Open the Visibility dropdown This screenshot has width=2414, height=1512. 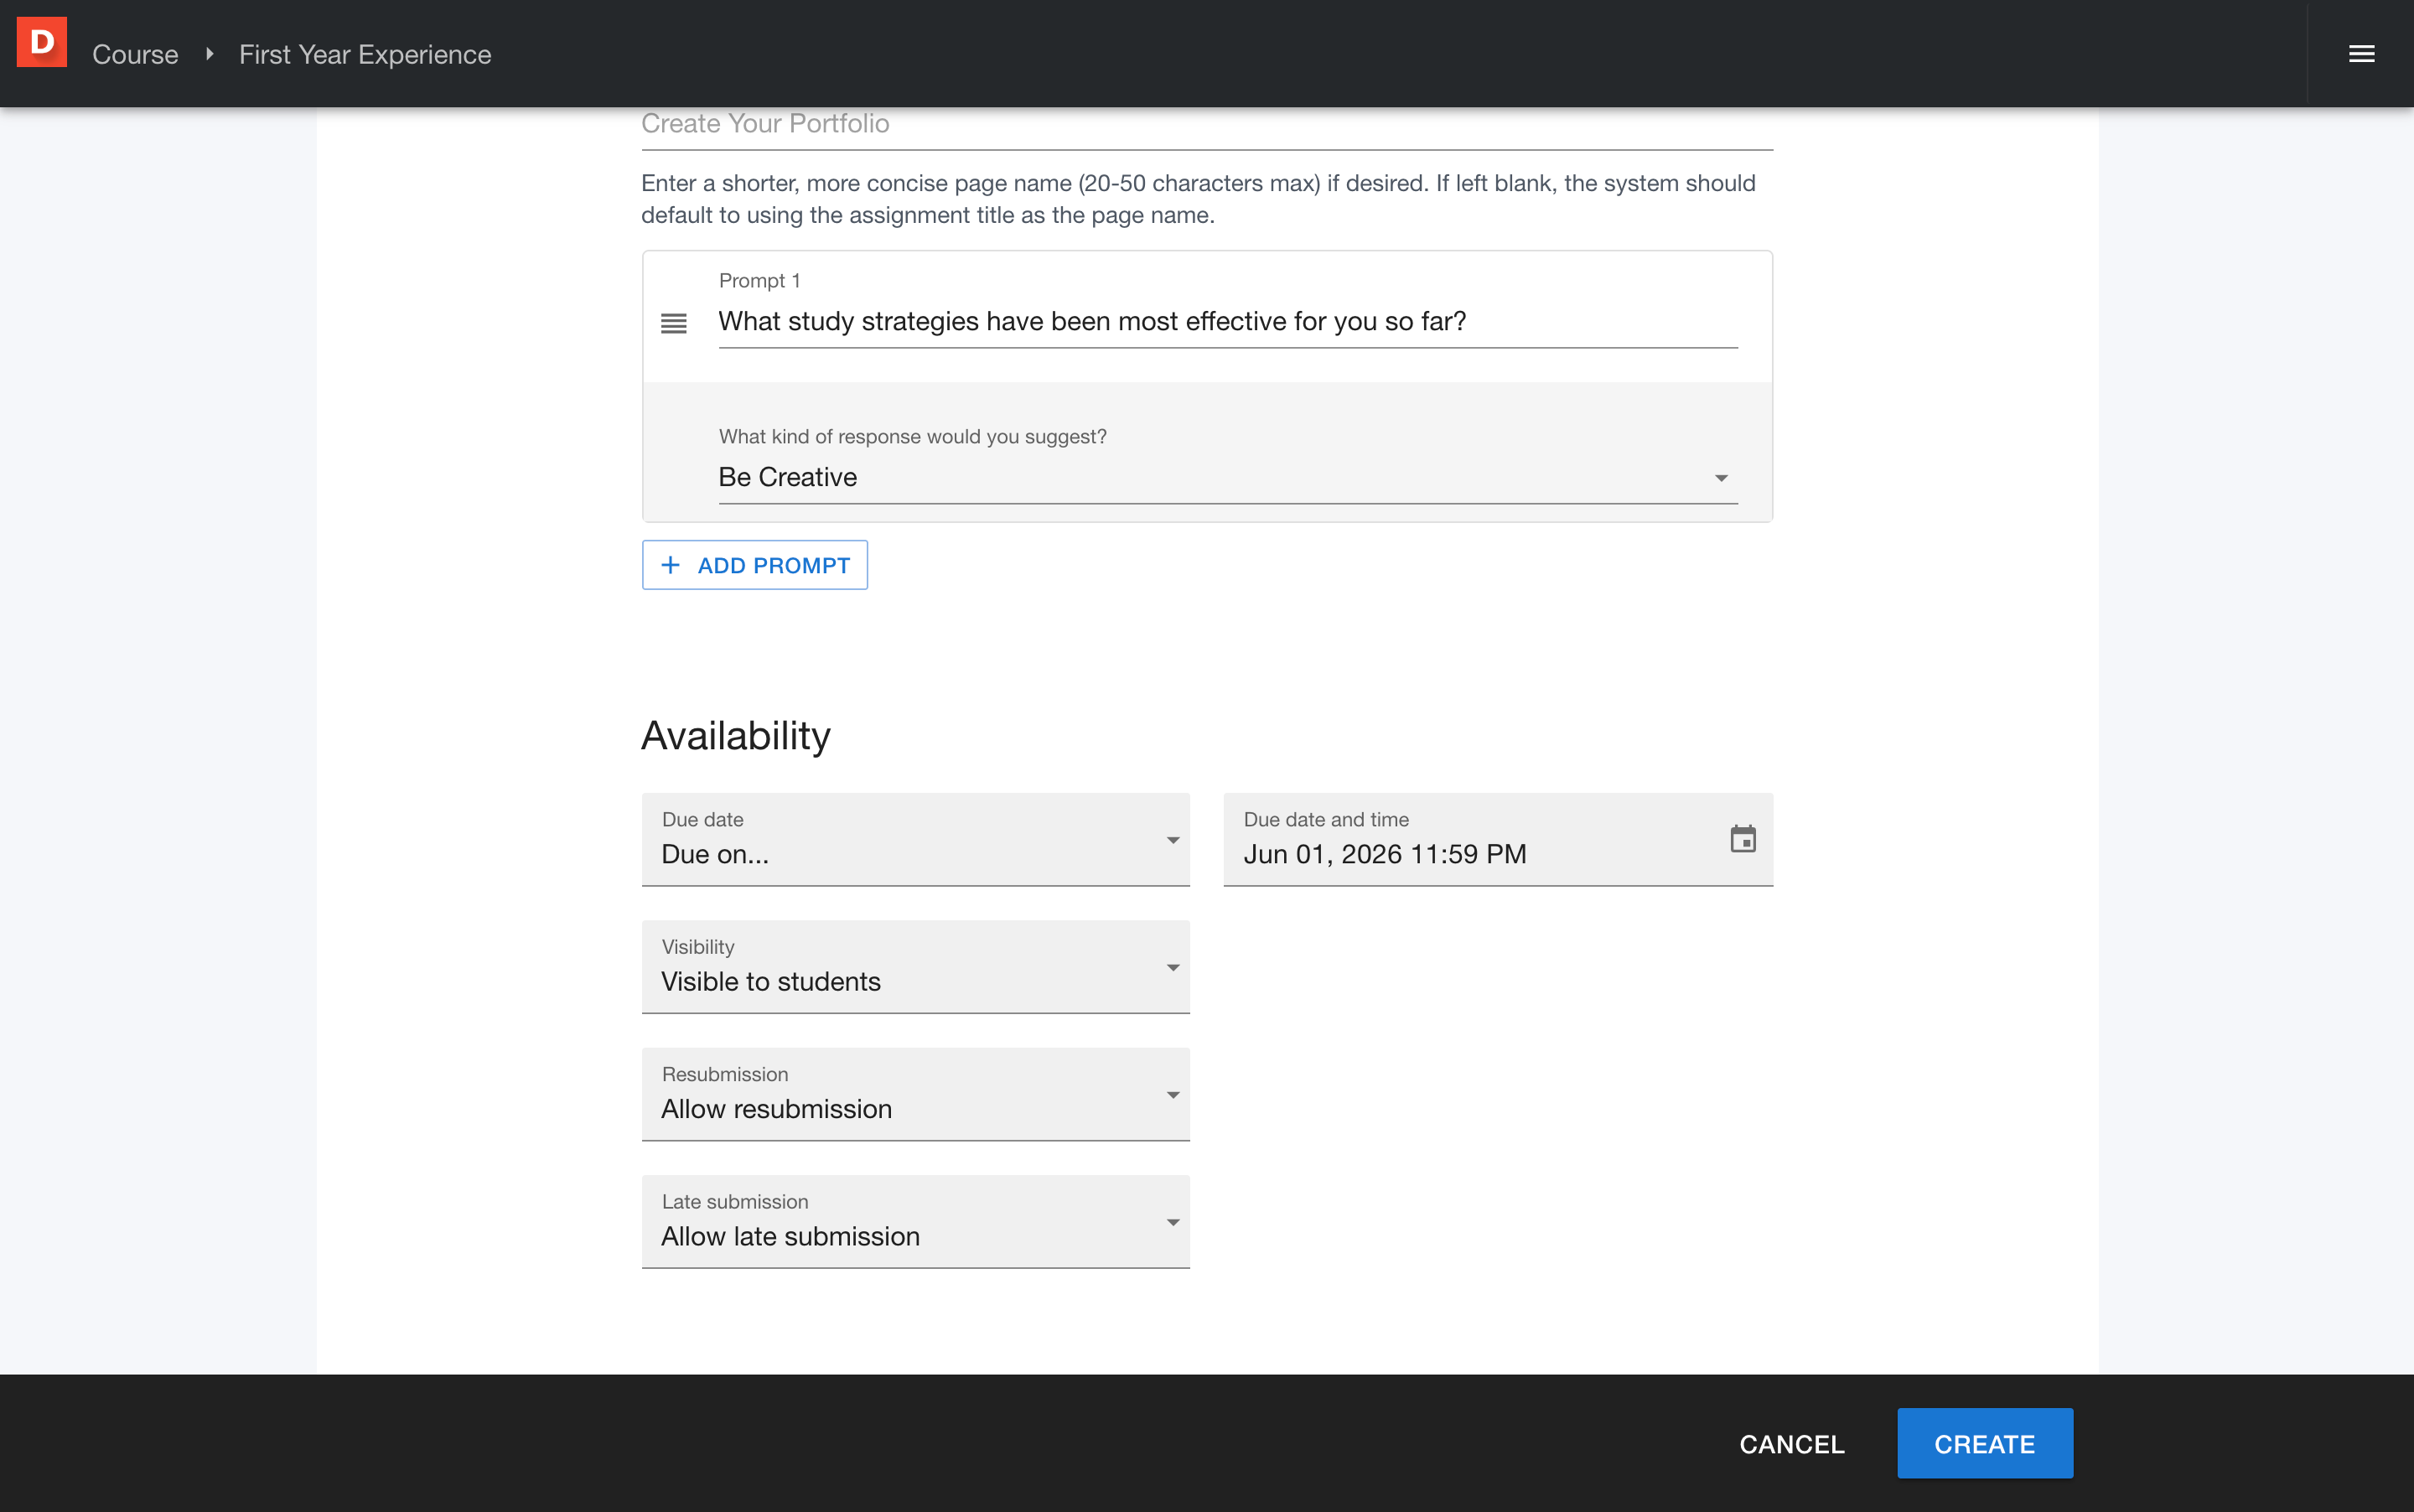[x=915, y=967]
